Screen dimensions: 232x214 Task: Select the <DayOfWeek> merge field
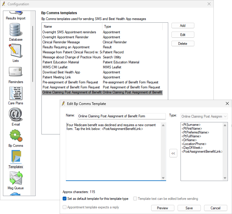pyautogui.click(x=192, y=148)
